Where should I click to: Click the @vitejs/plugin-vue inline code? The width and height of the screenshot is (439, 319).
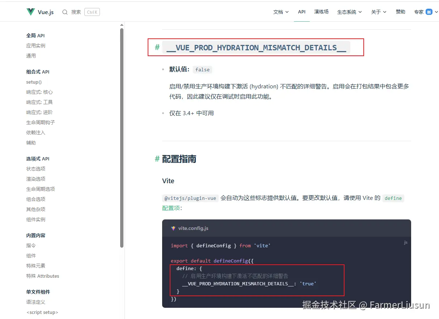click(190, 198)
